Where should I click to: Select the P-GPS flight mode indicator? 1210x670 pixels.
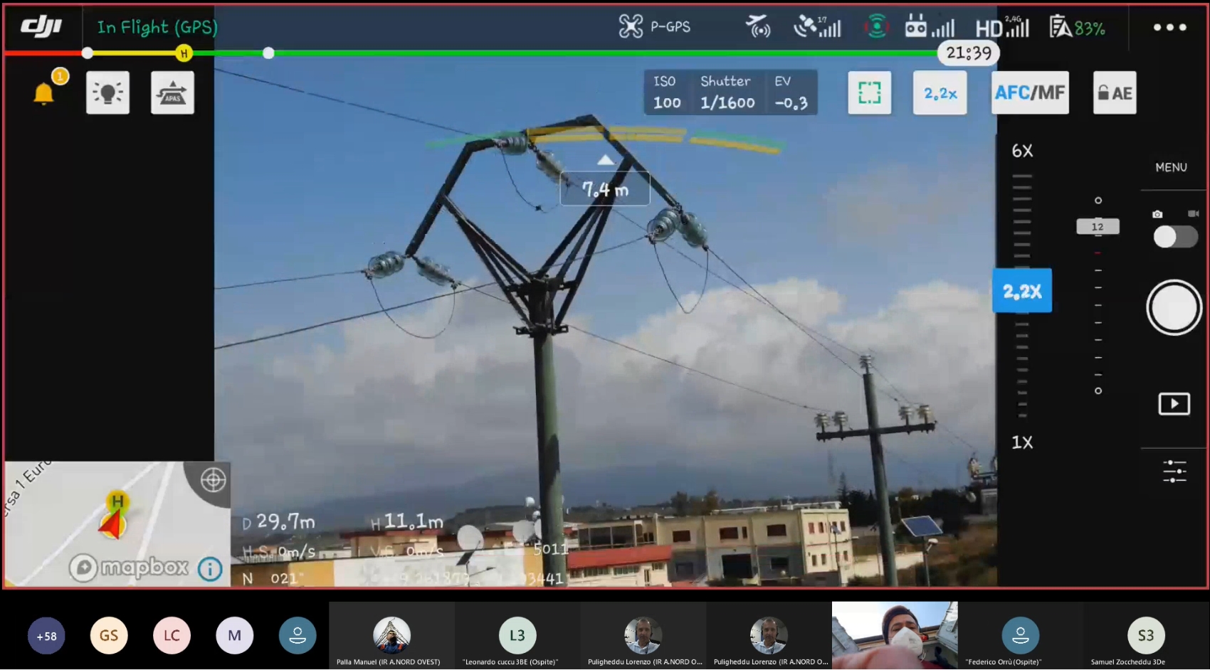click(x=655, y=27)
